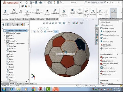Click in Search SOLIDWORKS Help field
123x92 pixels.
[95, 3]
